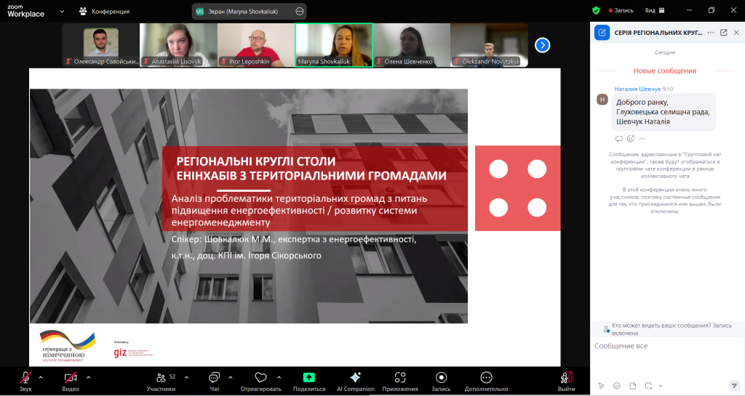Click the Наталия Шевчук avatar in chat
The width and height of the screenshot is (745, 396).
tap(602, 99)
